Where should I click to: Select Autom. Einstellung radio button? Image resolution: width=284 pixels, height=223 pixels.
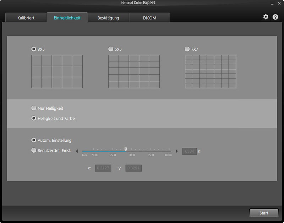[34, 140]
